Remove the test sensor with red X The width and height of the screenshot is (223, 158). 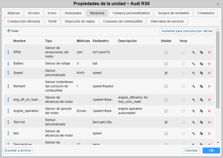pyautogui.click(x=209, y=133)
